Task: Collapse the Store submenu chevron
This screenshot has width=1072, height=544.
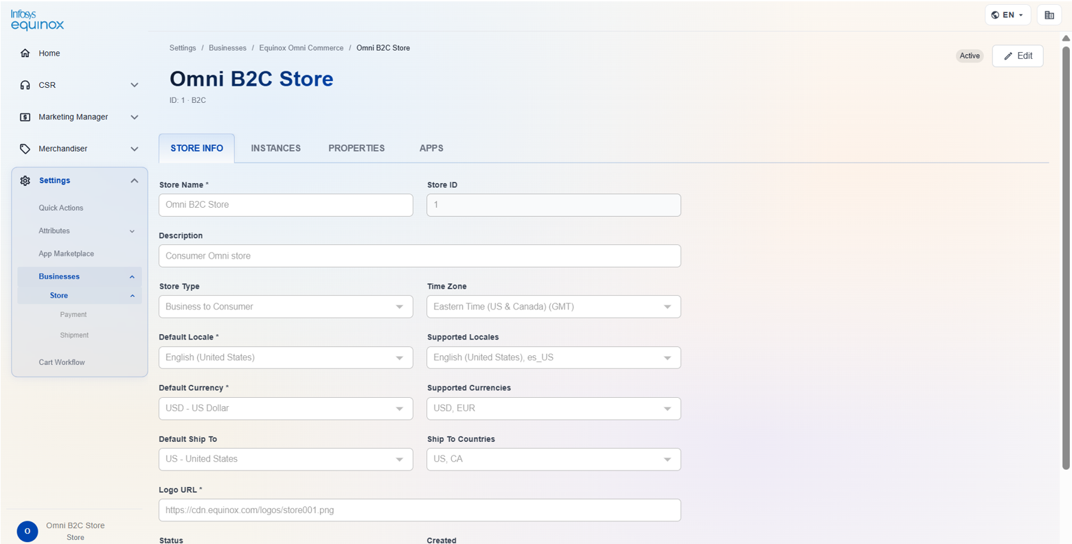Action: click(x=133, y=296)
